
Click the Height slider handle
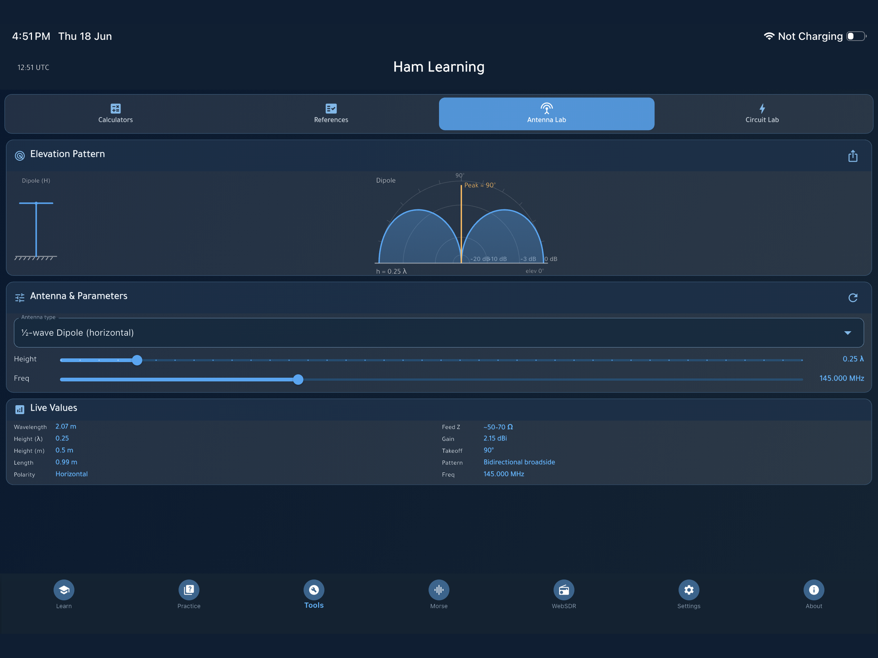click(x=137, y=360)
